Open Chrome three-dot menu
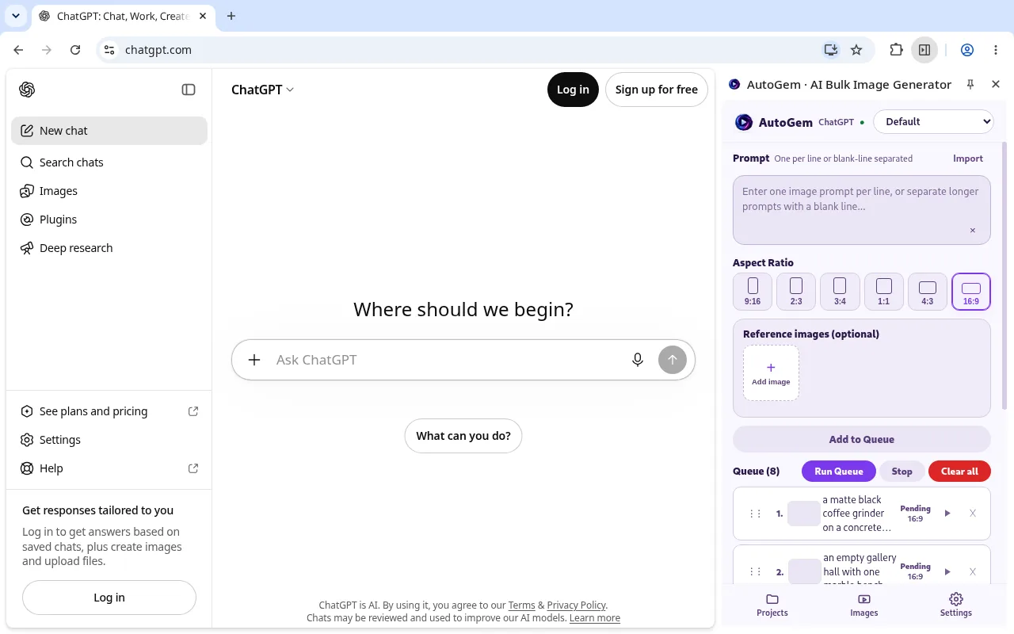1014x634 pixels. (x=996, y=50)
